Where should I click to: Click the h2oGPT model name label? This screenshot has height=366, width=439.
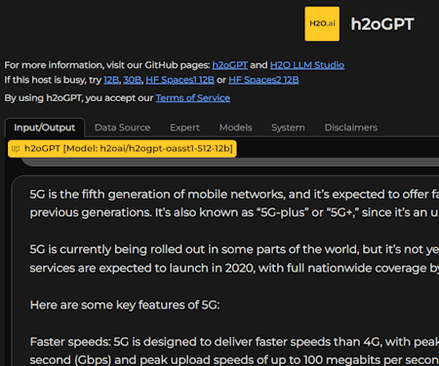coord(122,149)
